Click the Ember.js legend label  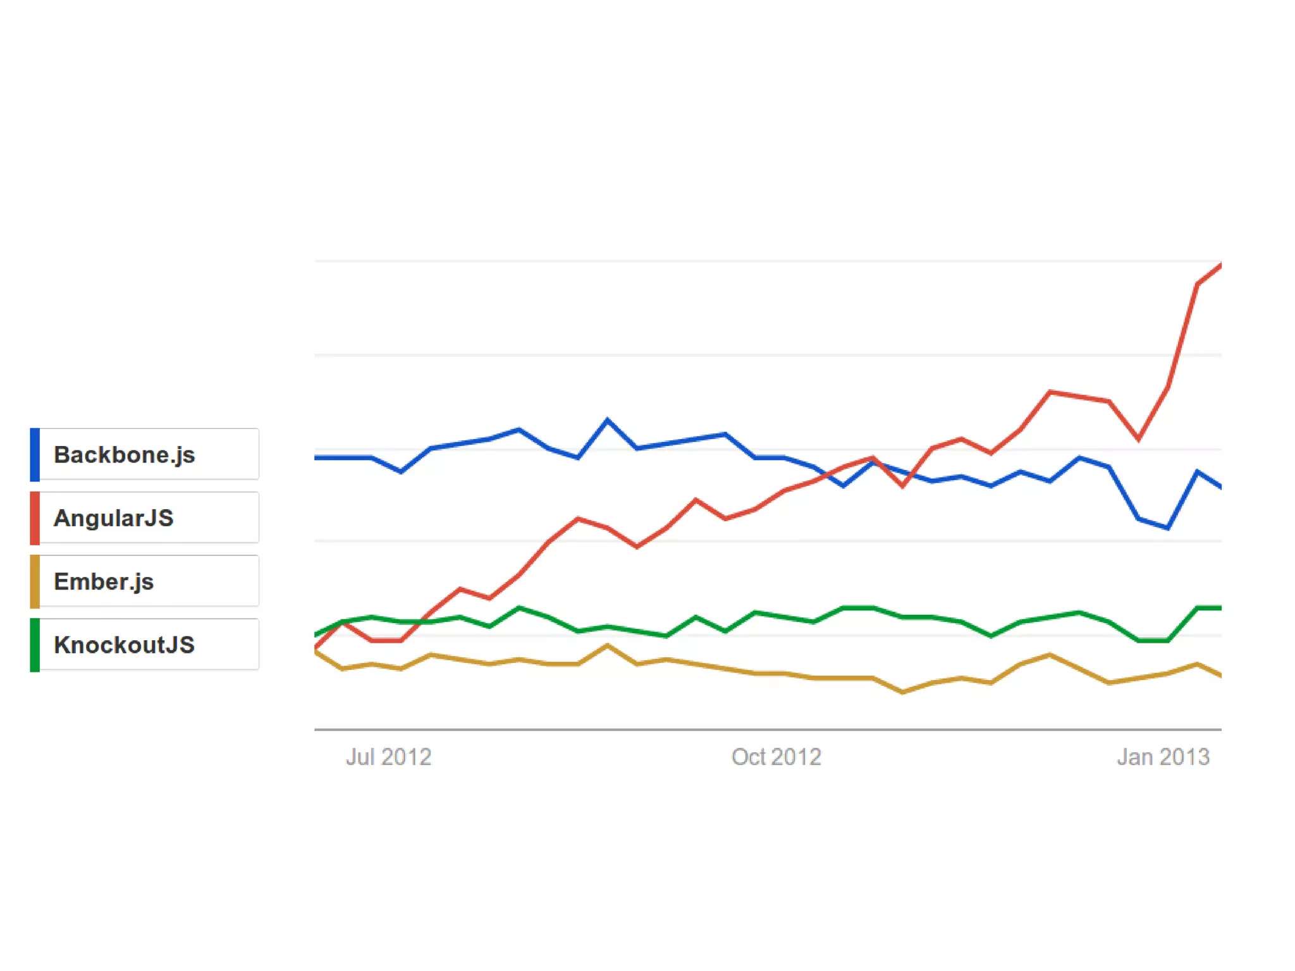(x=104, y=581)
